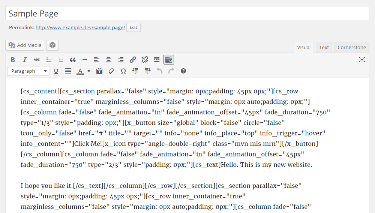The width and height of the screenshot is (375, 213).
Task: Remove link with unlink icon
Action: (x=145, y=60)
